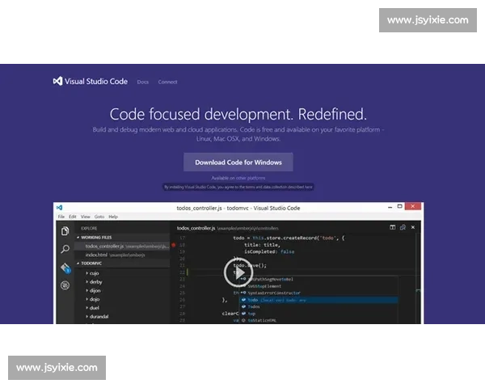This screenshot has width=485, height=388.
Task: Open Available on other platforms link
Action: click(238, 178)
